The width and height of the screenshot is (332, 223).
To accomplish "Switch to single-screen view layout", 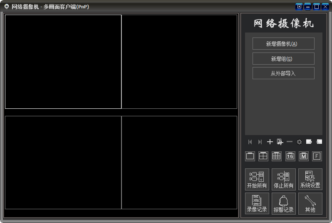I will coord(250,156).
